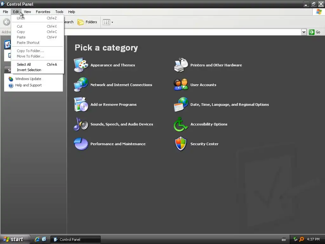This screenshot has height=244, width=325.
Task: Open the Sounds, Speech, and Audio Devices icon
Action: (x=81, y=124)
